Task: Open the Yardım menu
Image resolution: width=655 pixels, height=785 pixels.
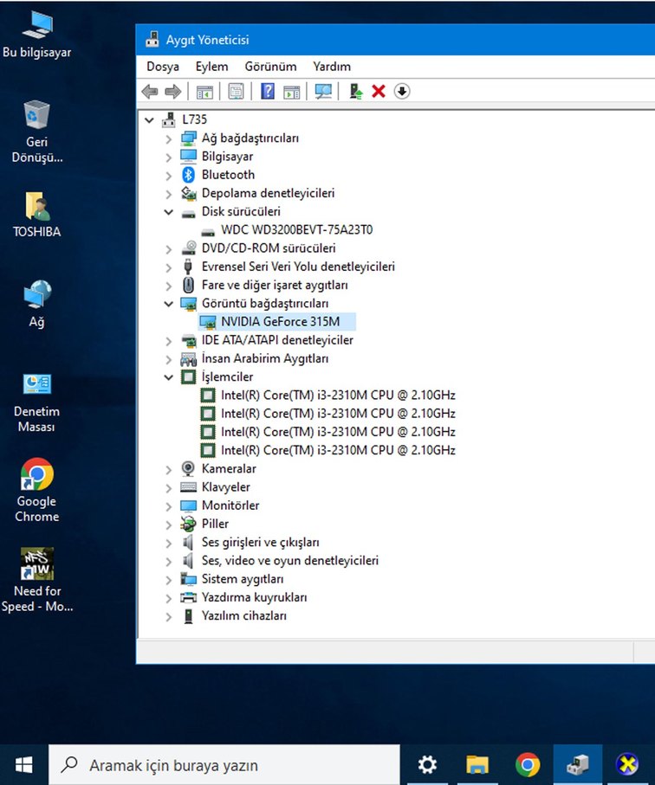Action: pyautogui.click(x=332, y=67)
